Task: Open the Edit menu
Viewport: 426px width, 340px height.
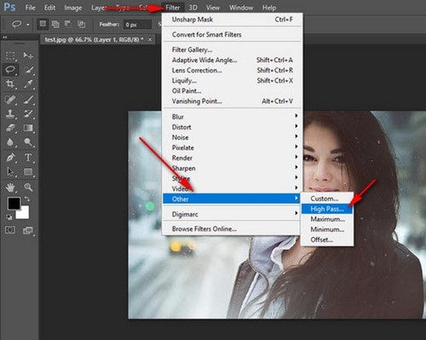Action: pos(49,8)
